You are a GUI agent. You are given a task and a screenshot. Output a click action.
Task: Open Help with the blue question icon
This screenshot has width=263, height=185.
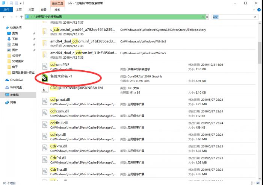tap(259, 10)
